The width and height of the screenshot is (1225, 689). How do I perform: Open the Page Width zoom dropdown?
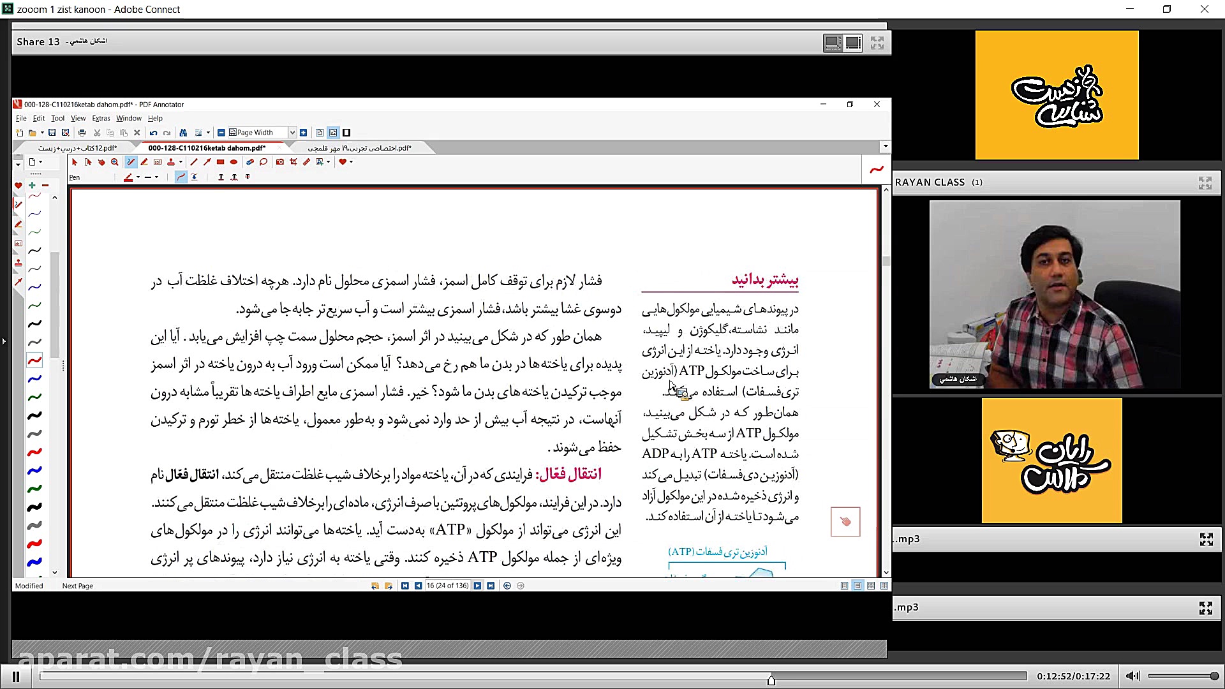(292, 133)
